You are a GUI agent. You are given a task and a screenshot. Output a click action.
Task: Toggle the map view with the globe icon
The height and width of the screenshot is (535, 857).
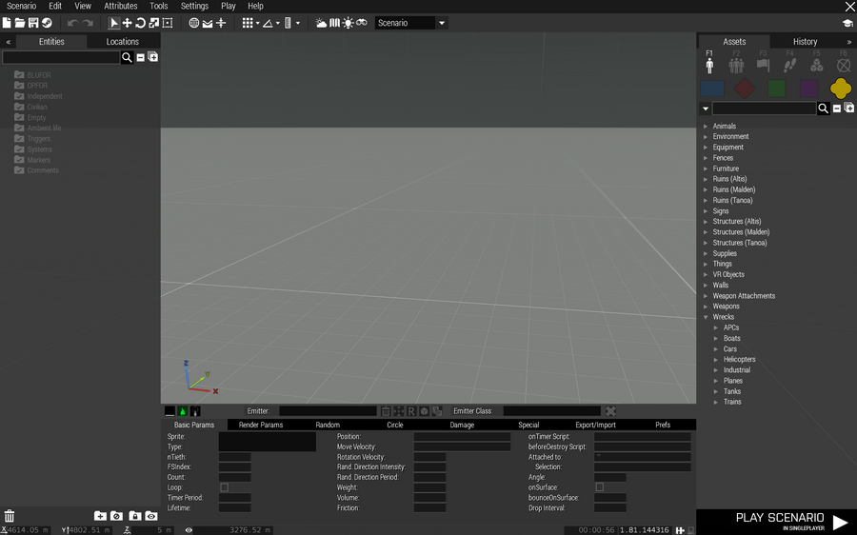click(194, 23)
